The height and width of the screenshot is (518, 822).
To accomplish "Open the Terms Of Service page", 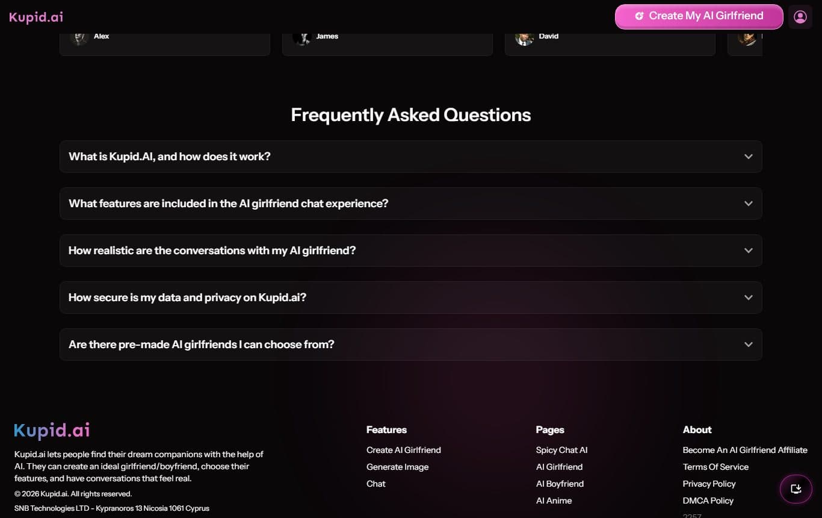I will [715, 467].
